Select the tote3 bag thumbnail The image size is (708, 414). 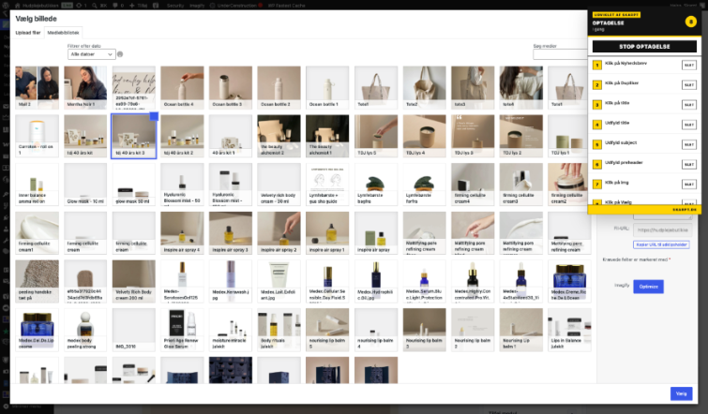point(473,87)
